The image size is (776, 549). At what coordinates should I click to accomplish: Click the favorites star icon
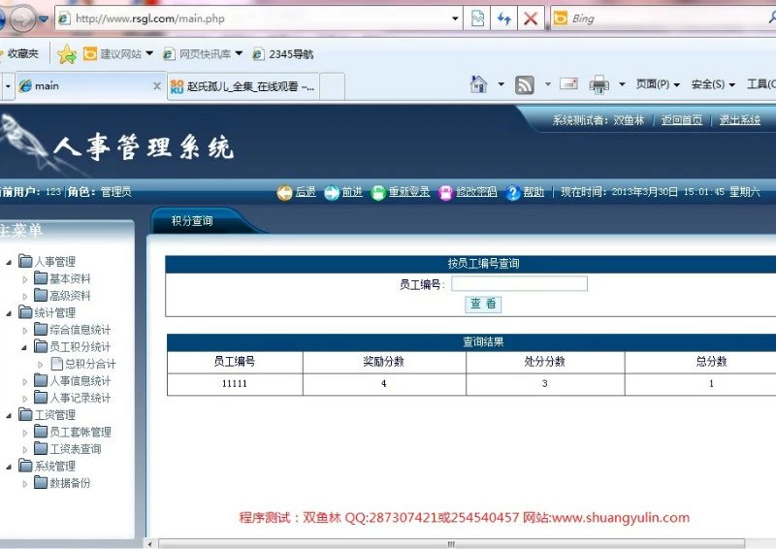pos(67,54)
